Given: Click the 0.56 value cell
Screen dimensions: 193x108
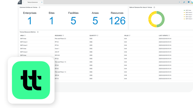Looking at the screenshot, I should tap(125, 75).
